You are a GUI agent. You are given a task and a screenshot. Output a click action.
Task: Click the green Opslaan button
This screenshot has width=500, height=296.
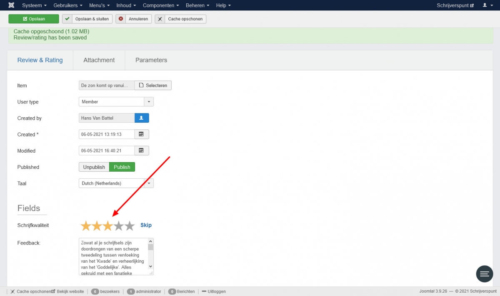(x=34, y=19)
